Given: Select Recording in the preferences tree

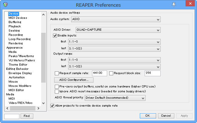Looking at the screenshot, I should tap(16, 35).
